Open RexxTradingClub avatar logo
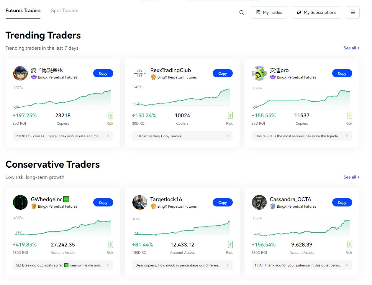372x285 pixels. pos(140,73)
